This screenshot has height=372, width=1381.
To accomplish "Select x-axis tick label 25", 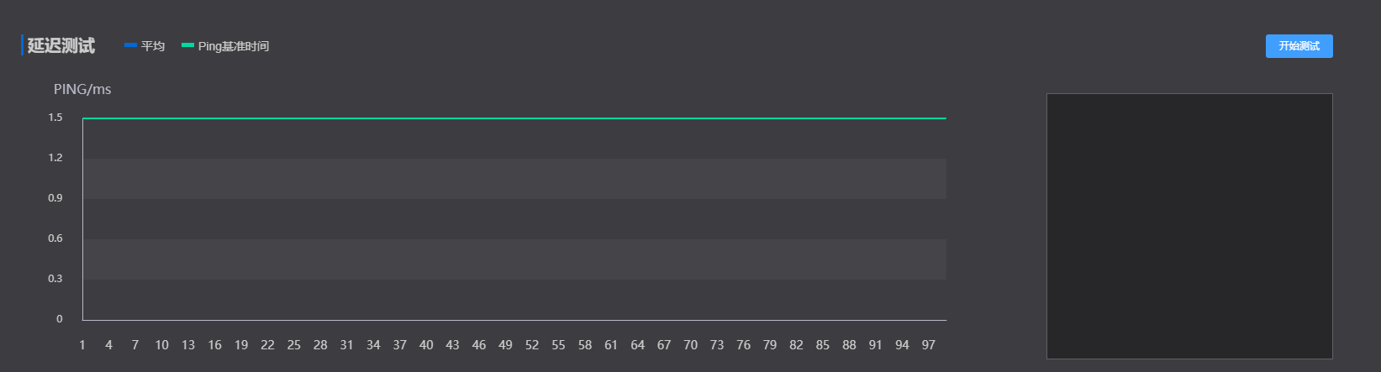I will [x=293, y=345].
